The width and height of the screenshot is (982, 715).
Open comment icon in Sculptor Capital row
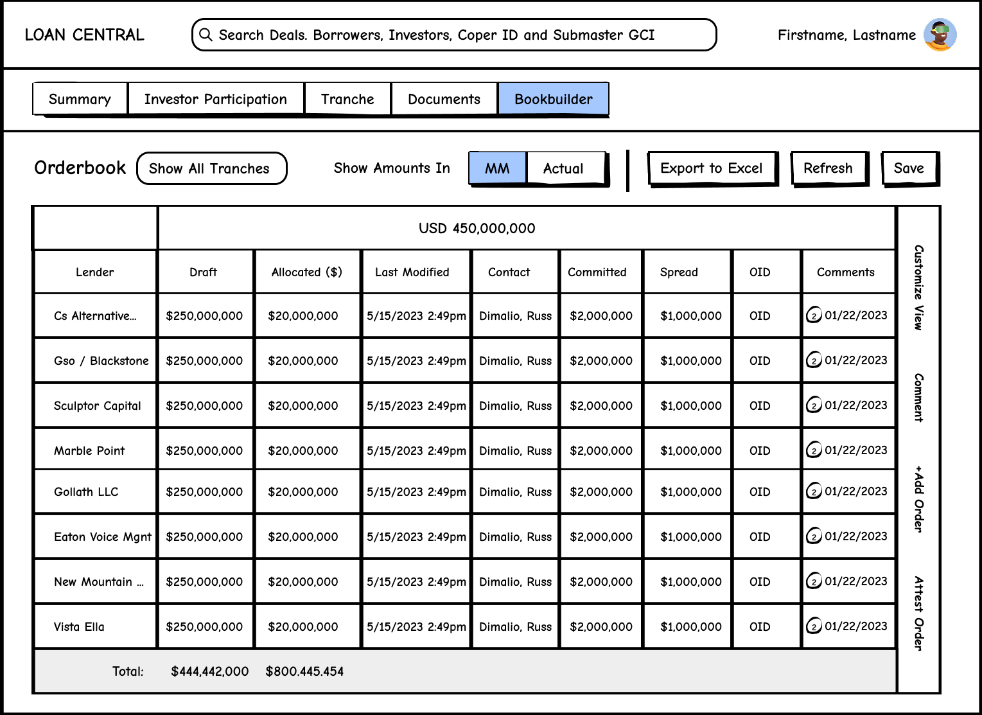point(814,405)
